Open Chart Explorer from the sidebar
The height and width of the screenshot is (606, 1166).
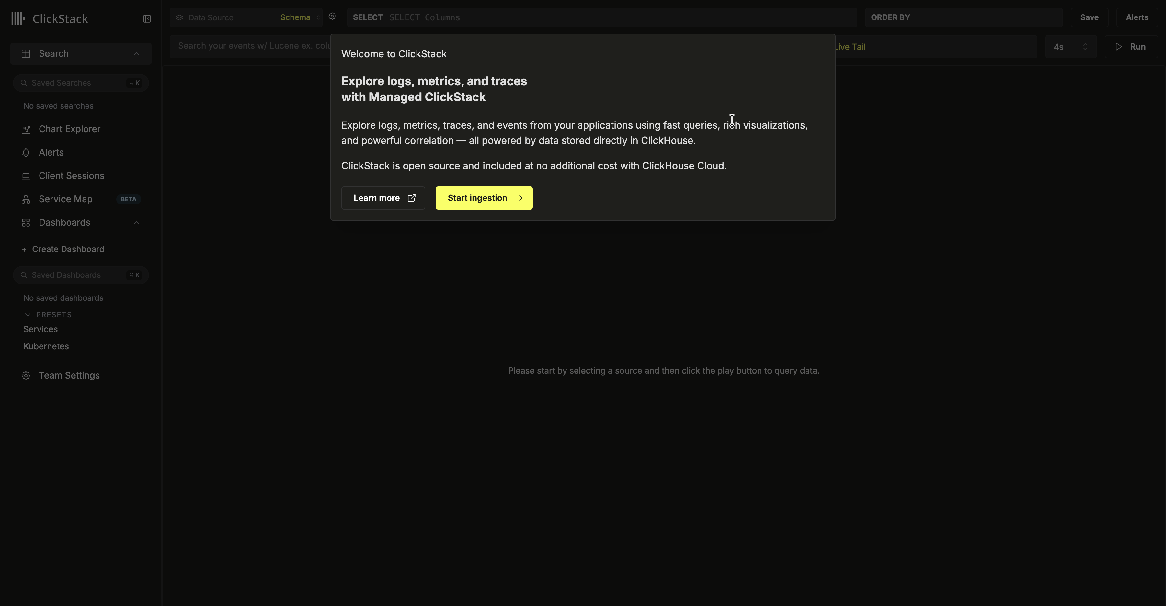69,129
